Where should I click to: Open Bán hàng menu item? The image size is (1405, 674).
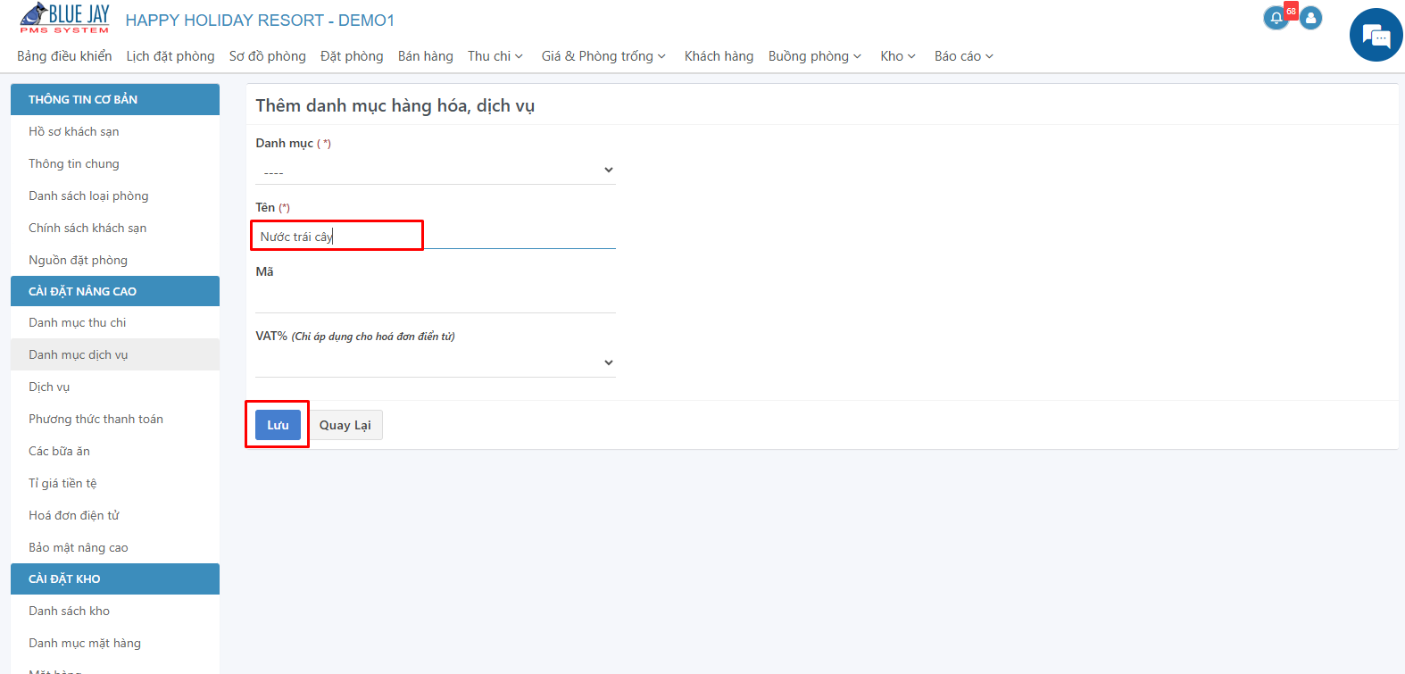(426, 56)
